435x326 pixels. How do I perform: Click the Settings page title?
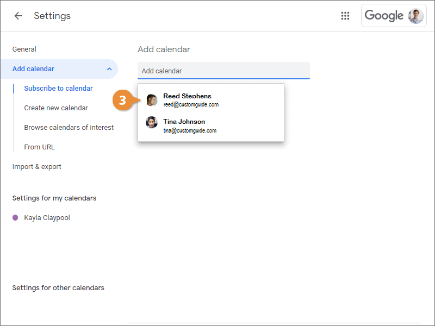(x=52, y=16)
